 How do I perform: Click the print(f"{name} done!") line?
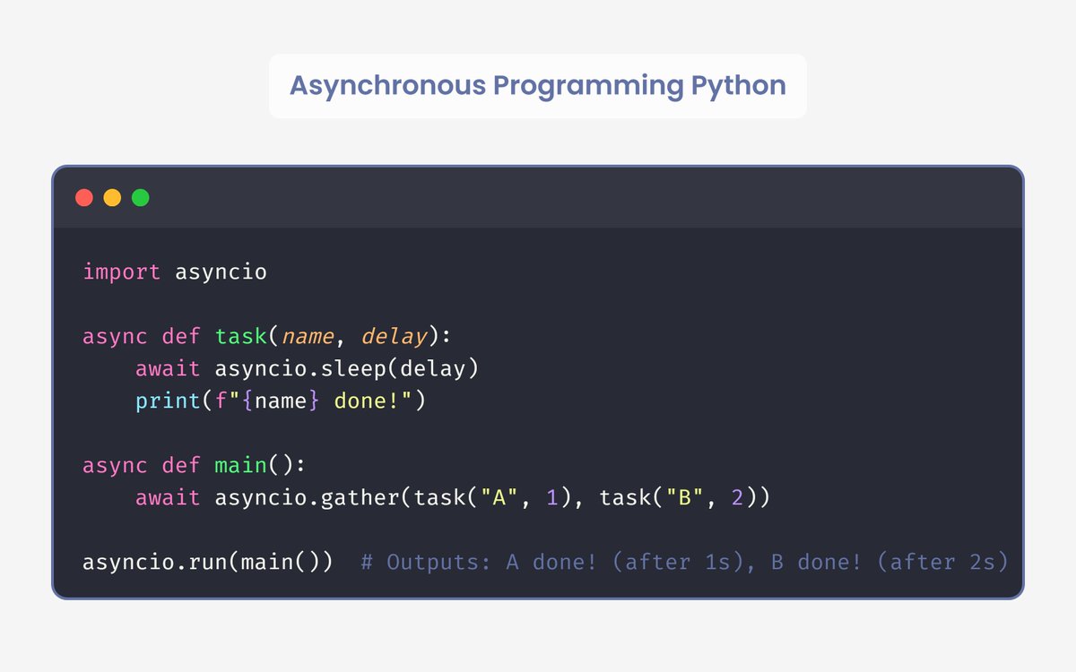tap(281, 401)
